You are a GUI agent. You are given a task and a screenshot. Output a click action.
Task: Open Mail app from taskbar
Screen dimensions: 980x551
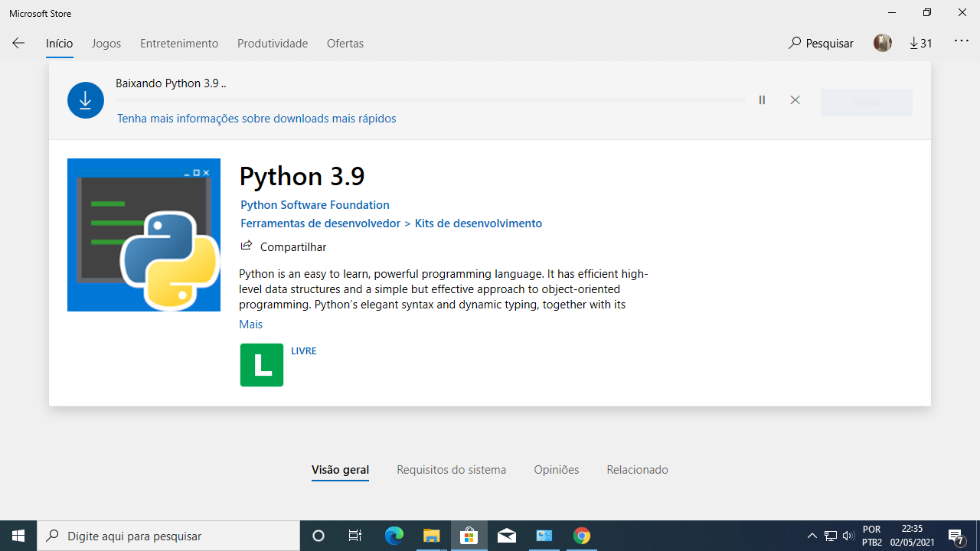tap(506, 536)
